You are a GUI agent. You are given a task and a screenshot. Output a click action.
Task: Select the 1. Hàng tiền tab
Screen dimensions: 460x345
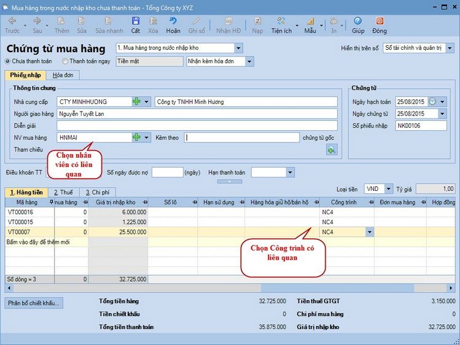(26, 192)
